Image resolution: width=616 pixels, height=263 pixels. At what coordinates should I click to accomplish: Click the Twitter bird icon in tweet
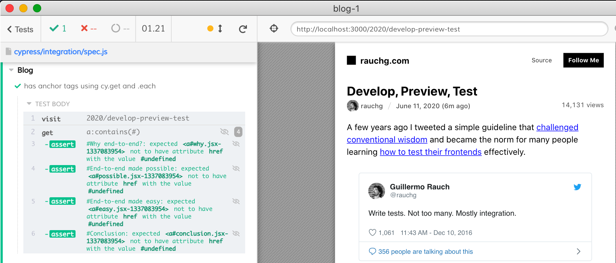coord(577,187)
